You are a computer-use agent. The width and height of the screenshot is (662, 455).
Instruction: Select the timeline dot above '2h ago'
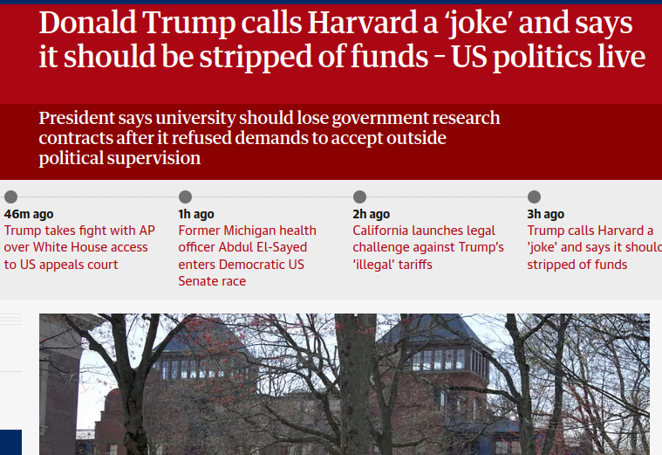click(359, 196)
